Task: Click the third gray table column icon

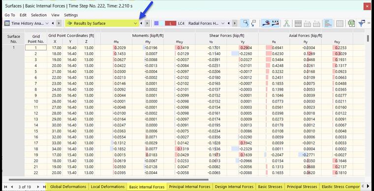Action: [316, 23]
